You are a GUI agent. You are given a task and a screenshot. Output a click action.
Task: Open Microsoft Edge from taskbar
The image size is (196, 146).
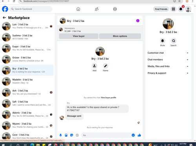pyautogui.click(x=32, y=145)
